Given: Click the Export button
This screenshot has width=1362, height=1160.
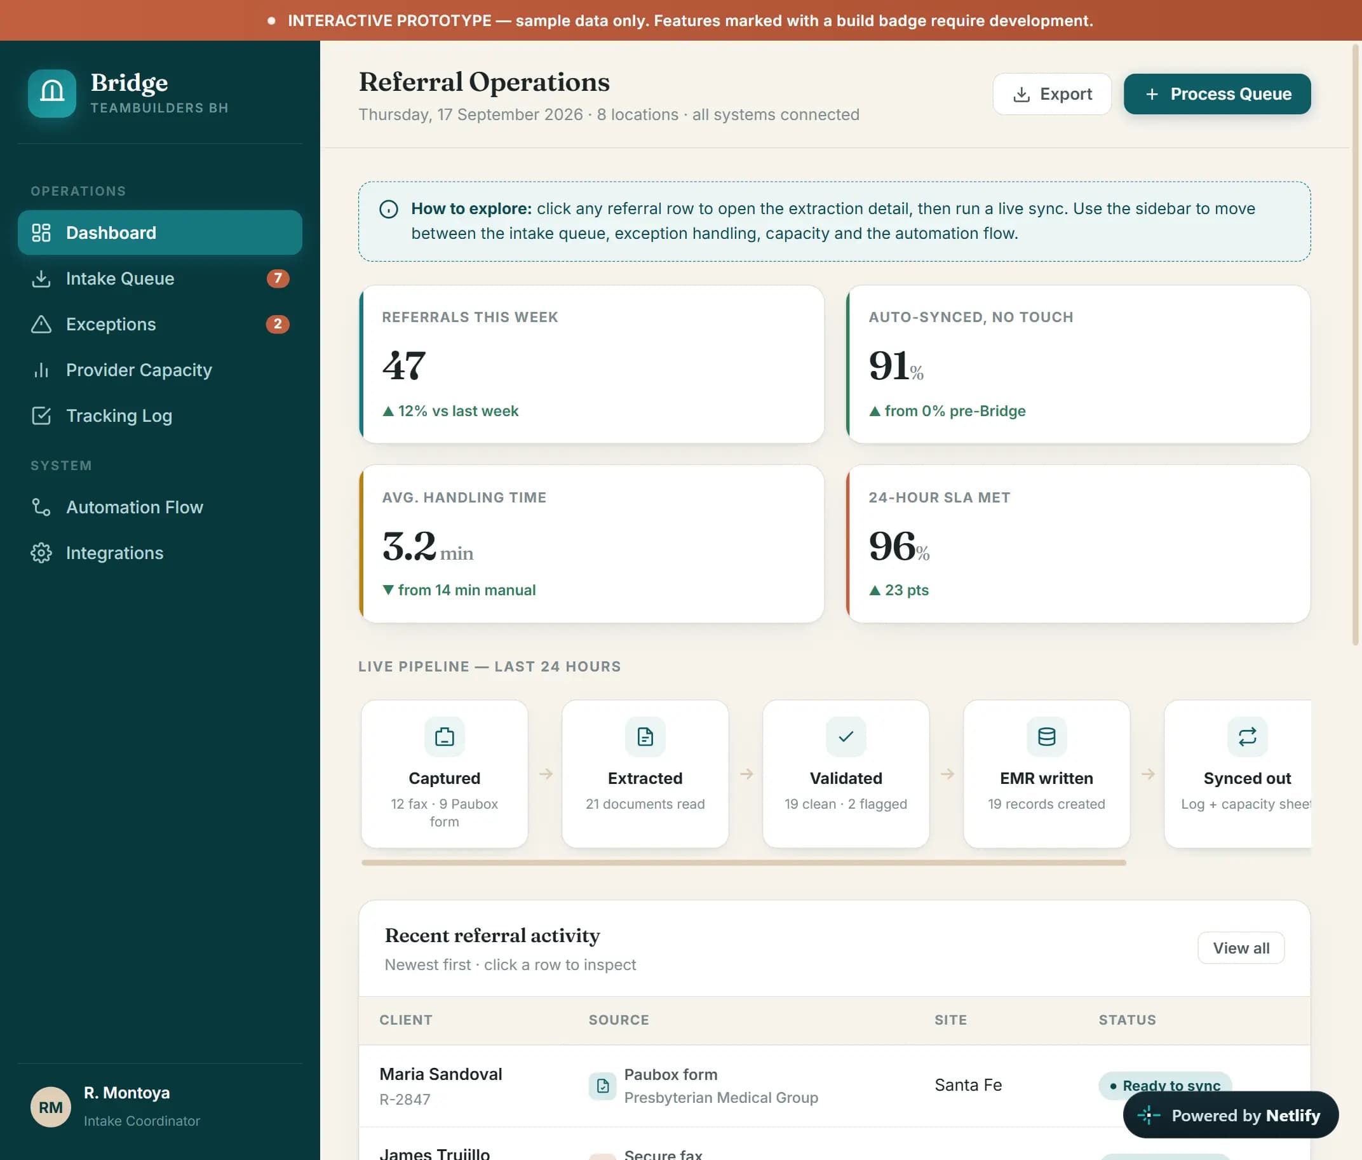Looking at the screenshot, I should pos(1052,94).
